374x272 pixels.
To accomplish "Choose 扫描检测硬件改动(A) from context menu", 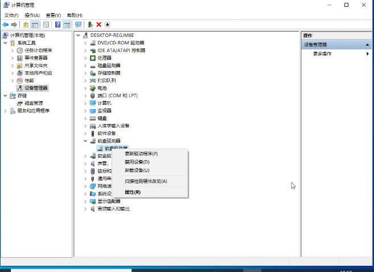I will (146, 181).
